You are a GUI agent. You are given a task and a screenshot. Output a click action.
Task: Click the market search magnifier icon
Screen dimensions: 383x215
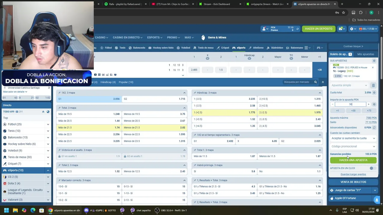315,82
